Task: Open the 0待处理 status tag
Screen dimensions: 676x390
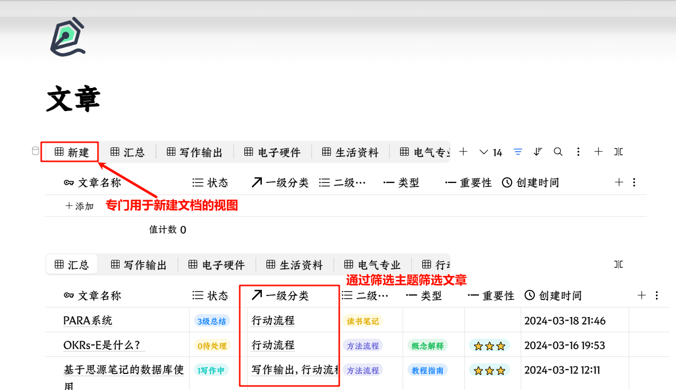Action: point(212,346)
